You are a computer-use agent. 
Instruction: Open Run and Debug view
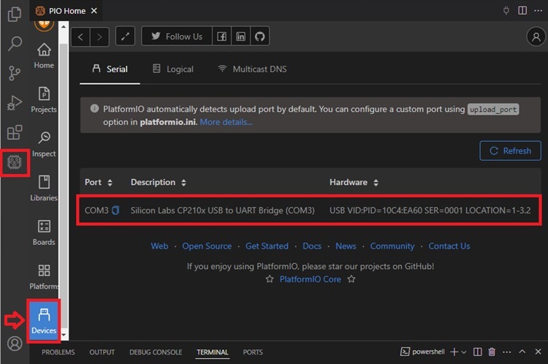[x=15, y=103]
